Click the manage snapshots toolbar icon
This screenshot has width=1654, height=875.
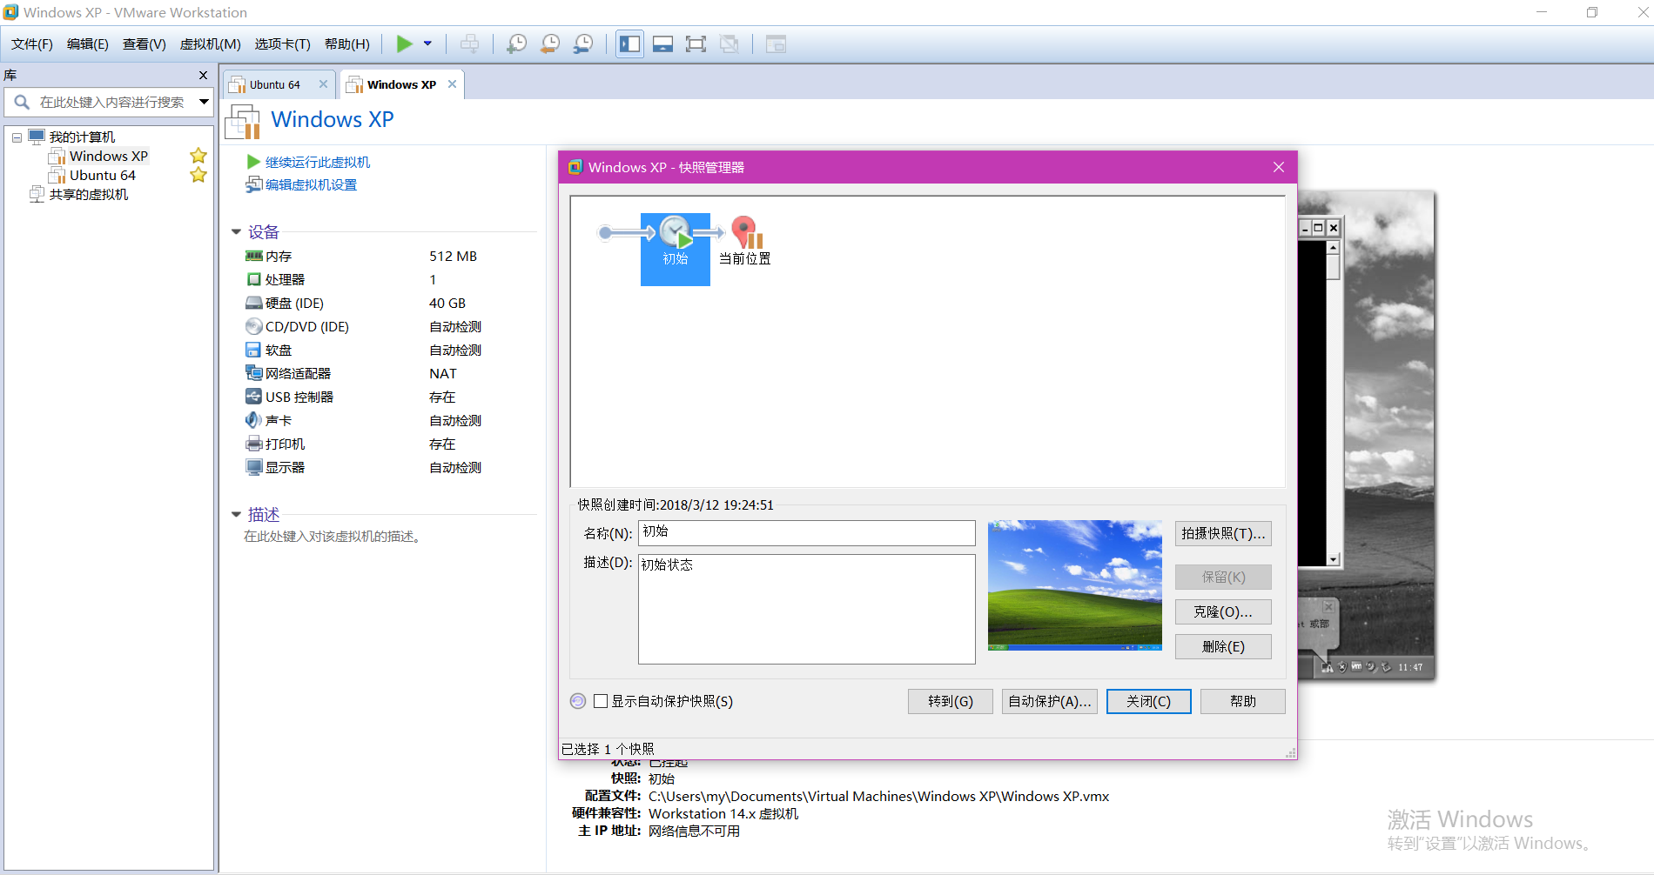[583, 43]
